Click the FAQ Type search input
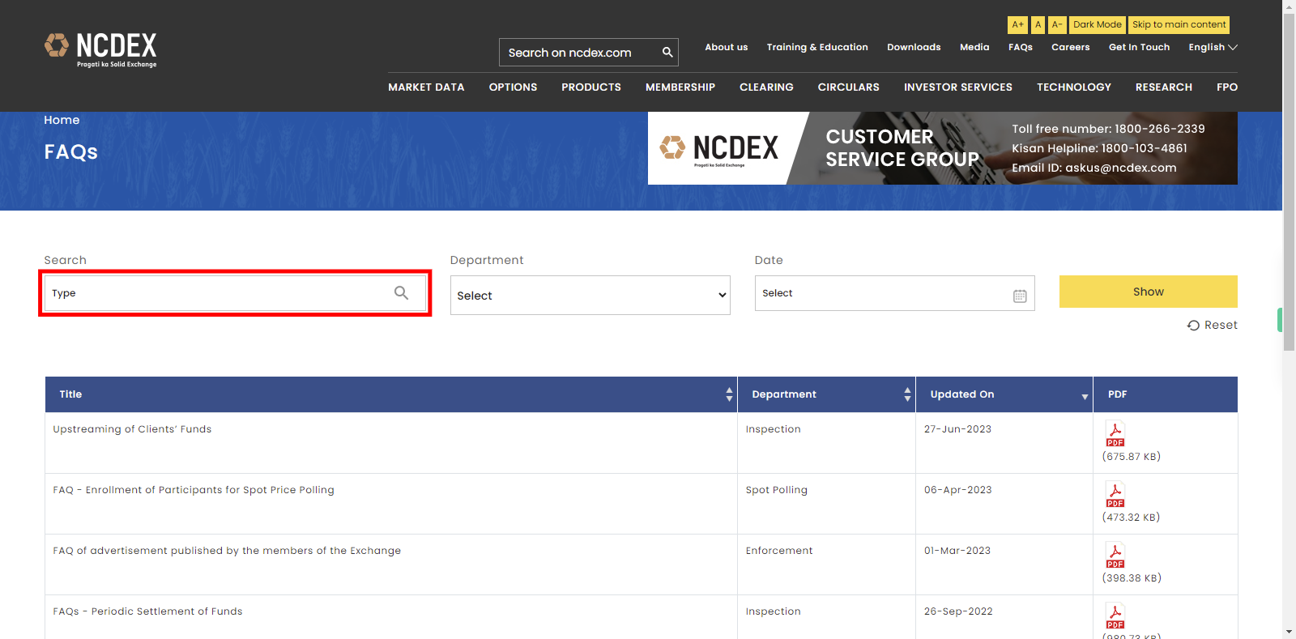 pos(235,293)
